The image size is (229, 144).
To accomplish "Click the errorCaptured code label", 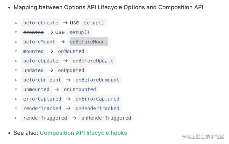I will click(x=42, y=99).
